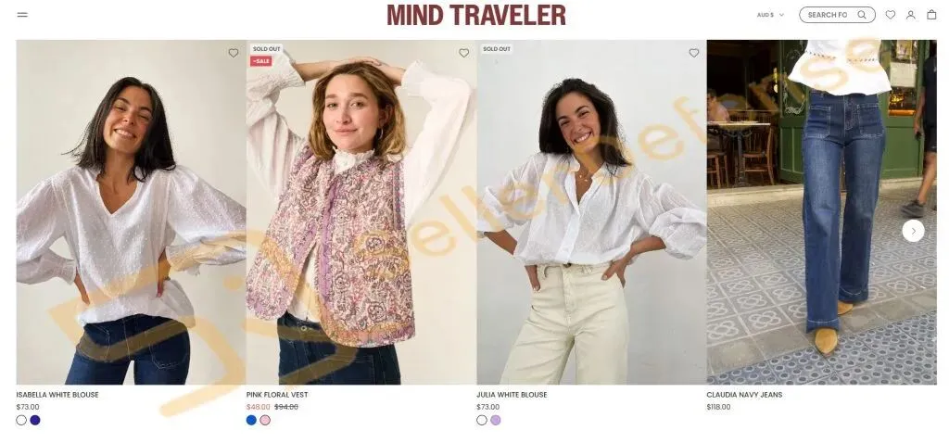This screenshot has height=443, width=949.
Task: Open Claudia Navy Jeans product title
Action: [744, 395]
